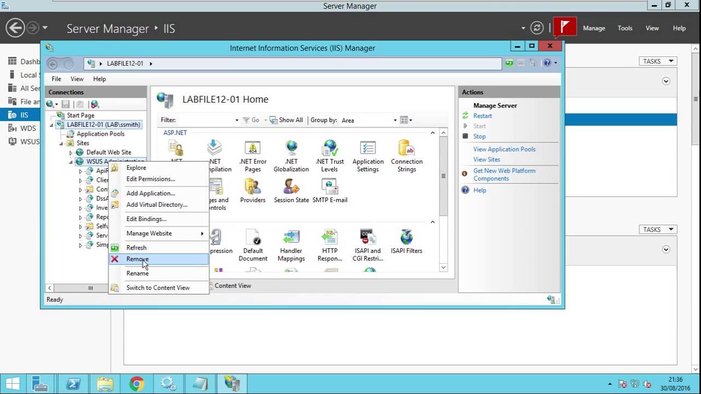Click the Windows Start button

(13, 384)
